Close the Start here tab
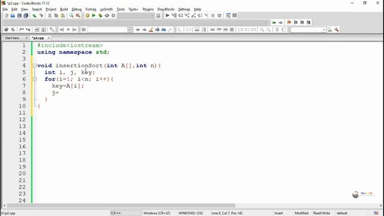The height and width of the screenshot is (216, 384). 26,38
